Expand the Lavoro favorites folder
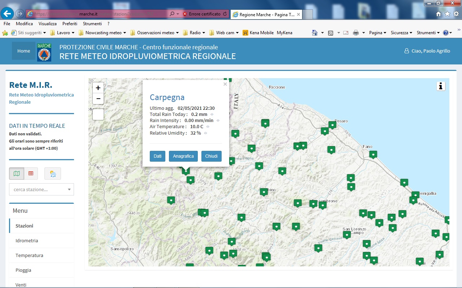 (62, 33)
